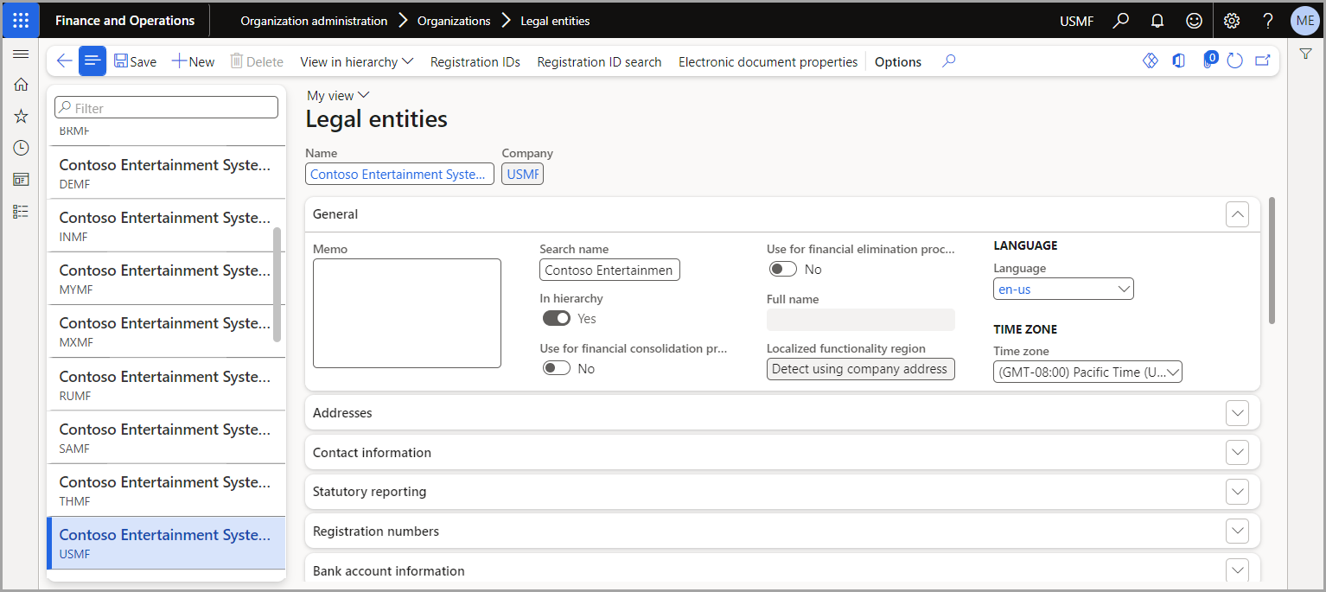Open the notifications bell icon
Image resolution: width=1326 pixels, height=592 pixels.
(1157, 21)
